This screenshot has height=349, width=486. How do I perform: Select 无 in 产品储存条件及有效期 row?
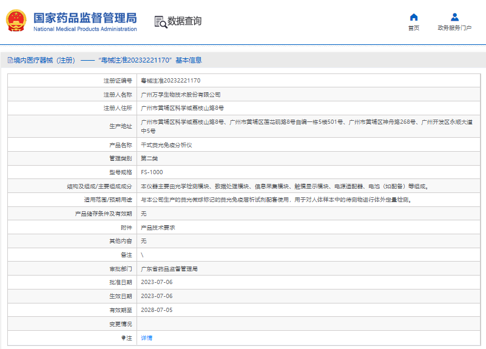click(144, 214)
